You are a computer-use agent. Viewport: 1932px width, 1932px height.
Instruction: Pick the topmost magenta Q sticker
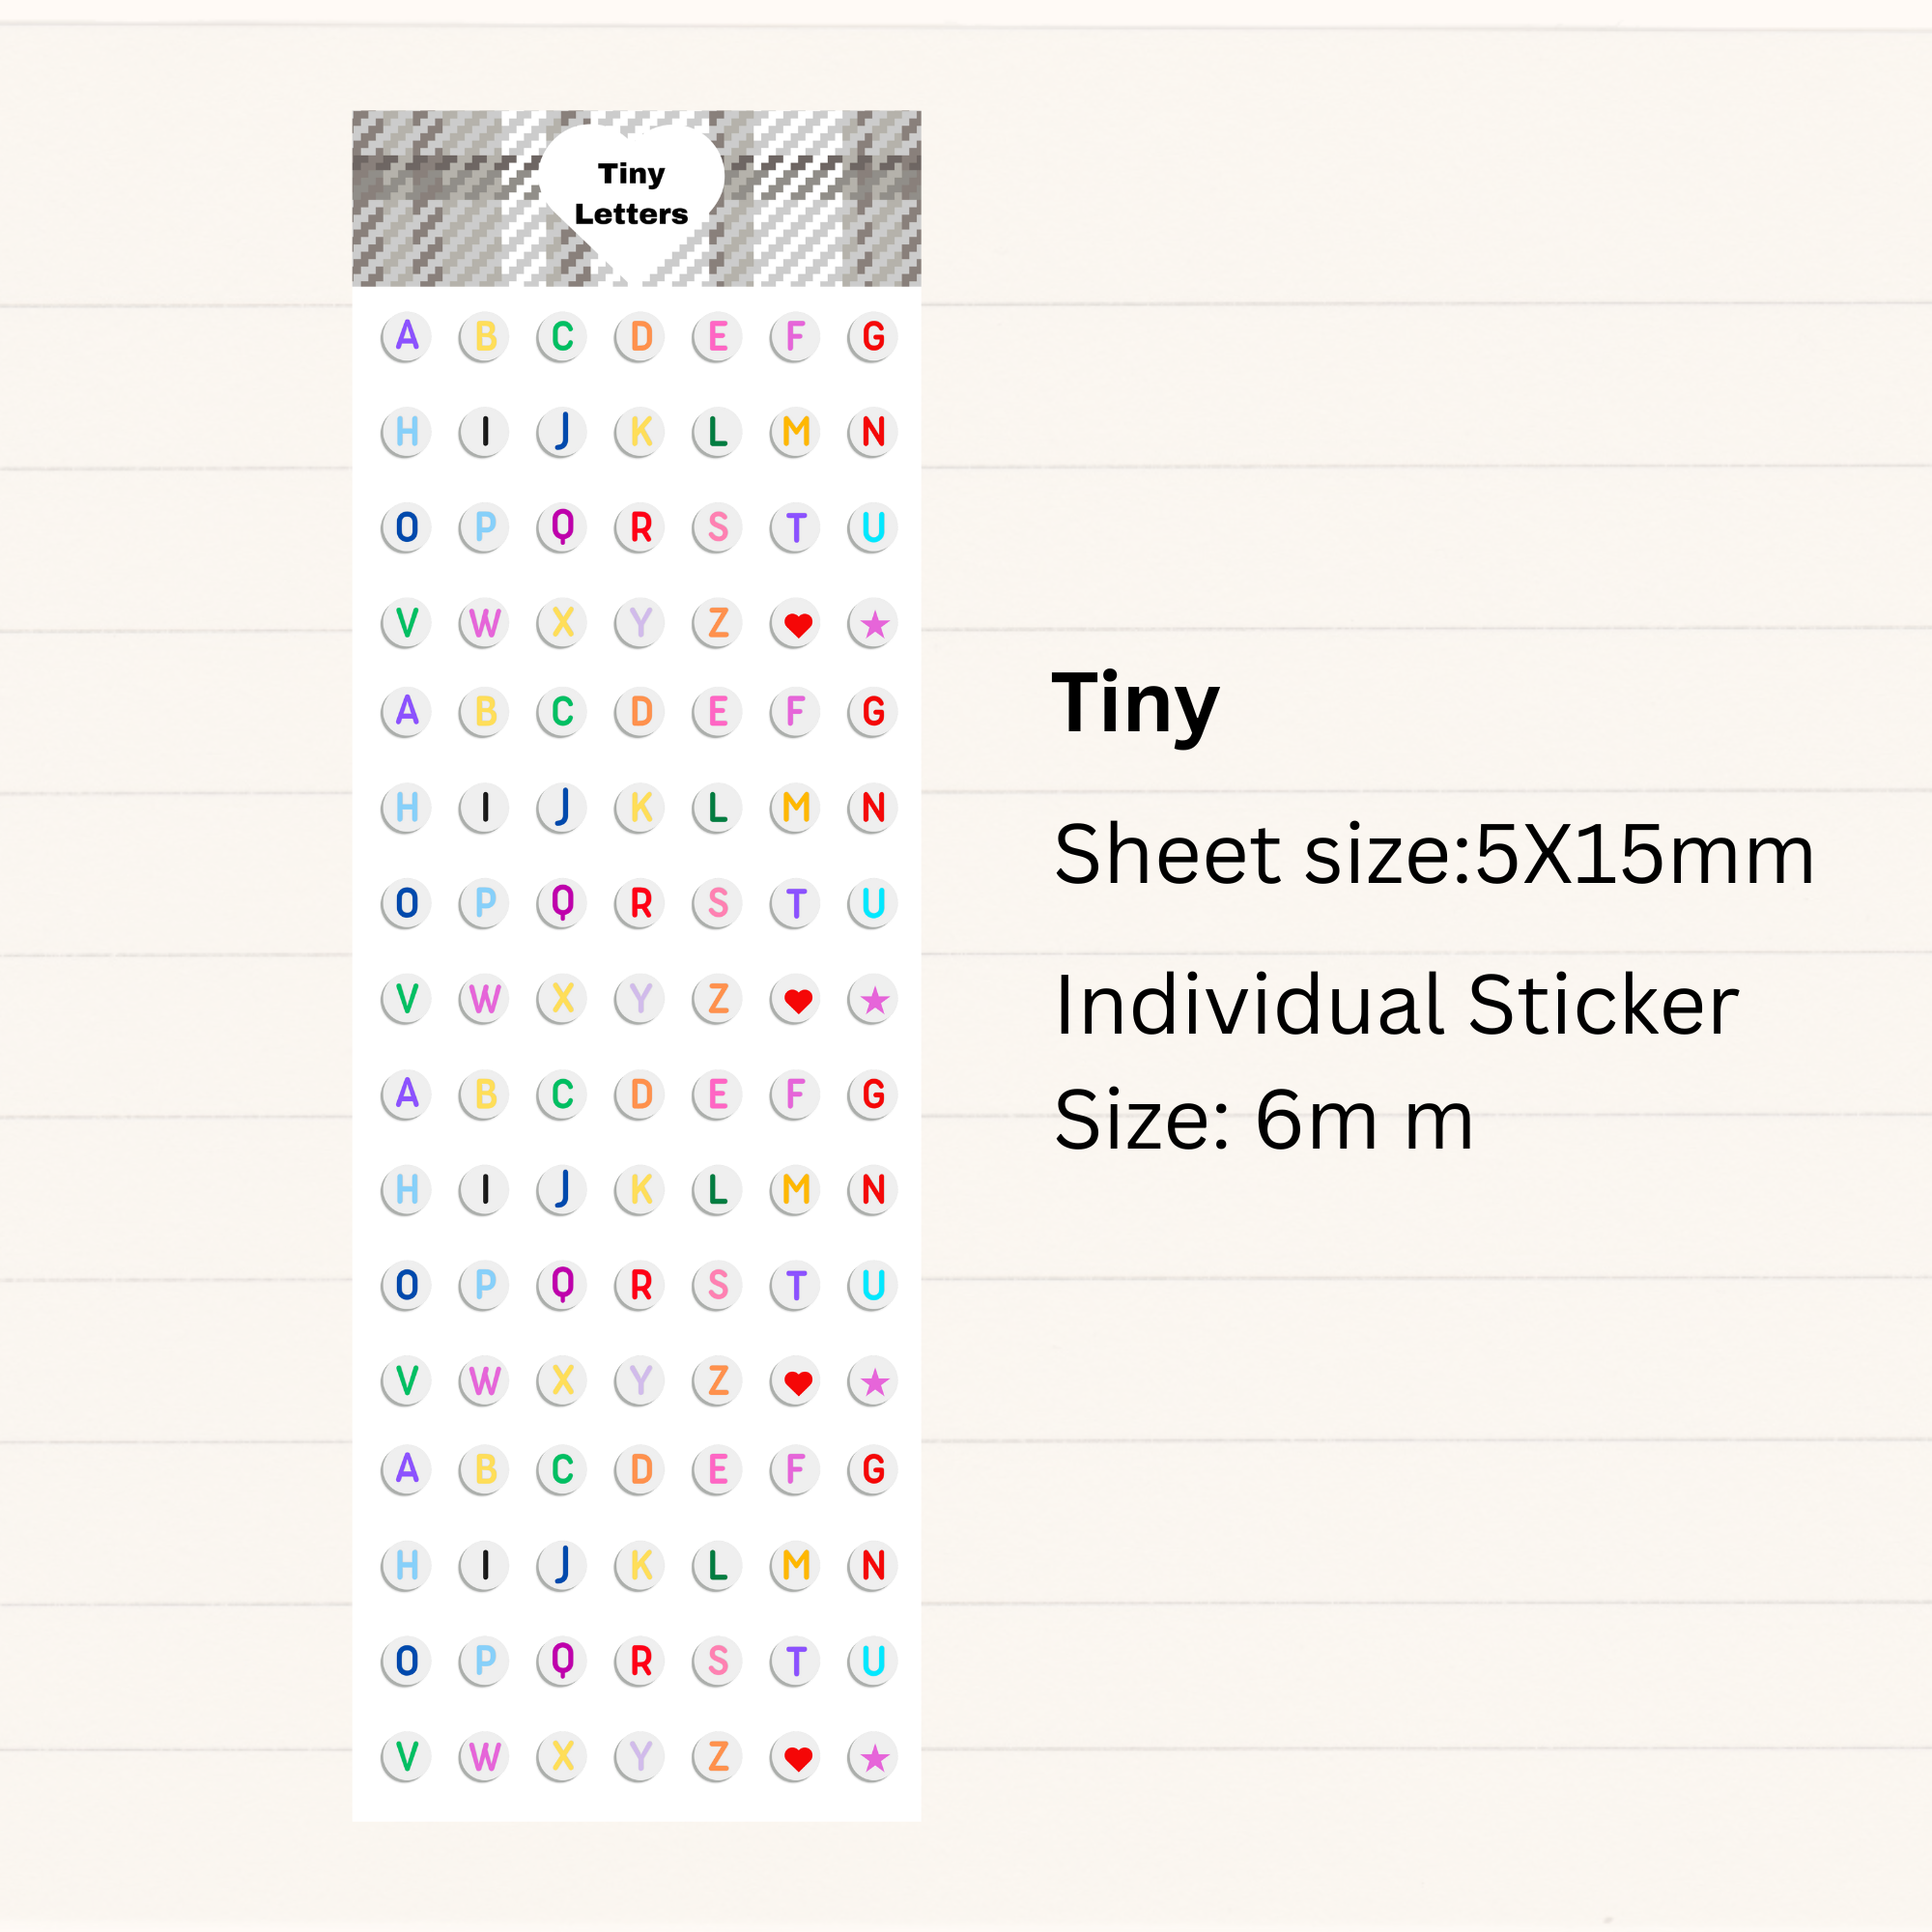click(562, 527)
